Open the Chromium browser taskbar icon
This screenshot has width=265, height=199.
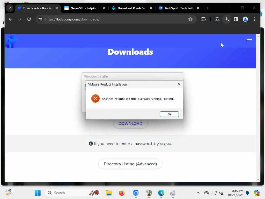point(136,193)
